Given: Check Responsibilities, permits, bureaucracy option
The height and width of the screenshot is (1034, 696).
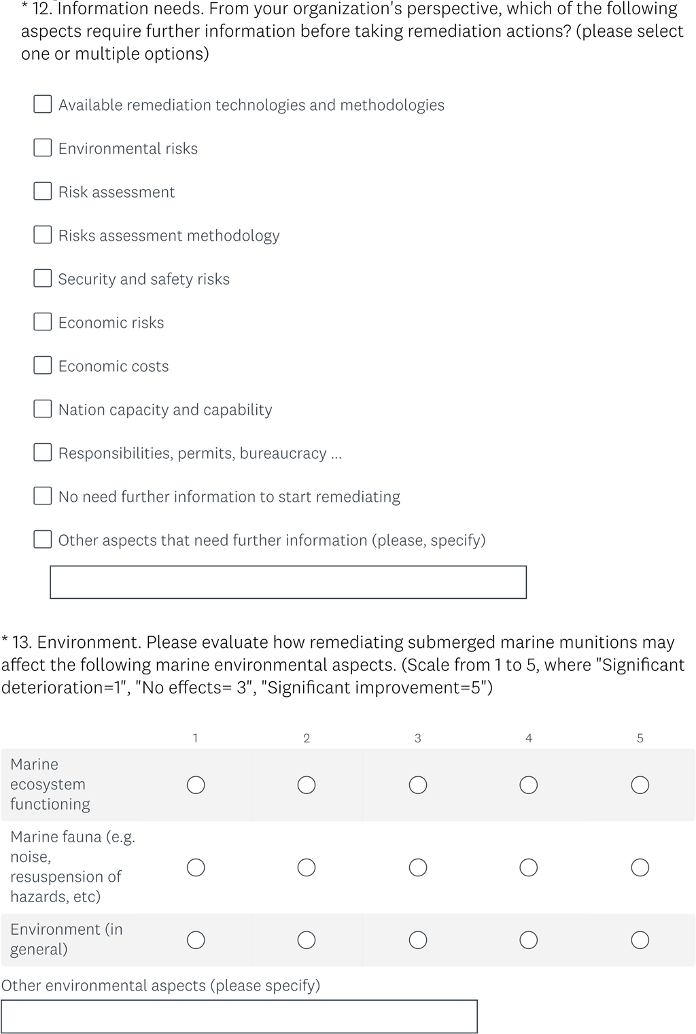Looking at the screenshot, I should [43, 452].
